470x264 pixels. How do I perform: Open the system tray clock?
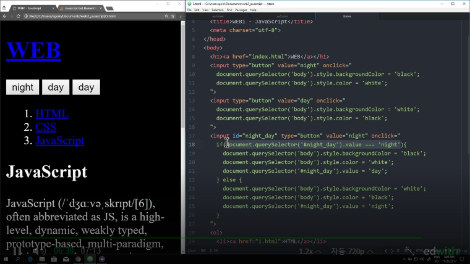click(448, 259)
